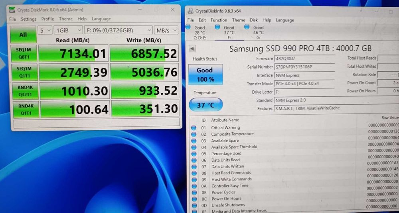Click the Good 100 % health status button

click(x=205, y=74)
